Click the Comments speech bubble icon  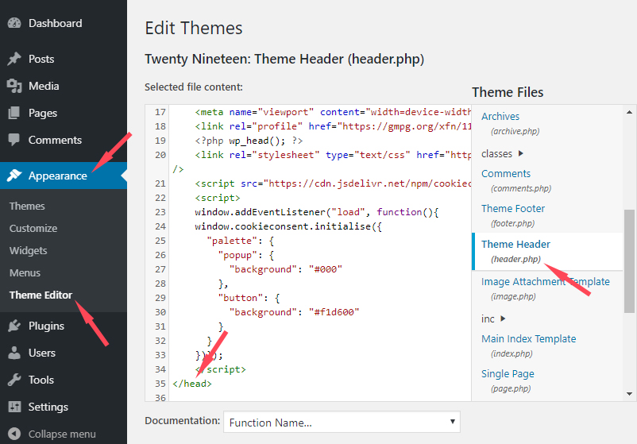point(14,140)
